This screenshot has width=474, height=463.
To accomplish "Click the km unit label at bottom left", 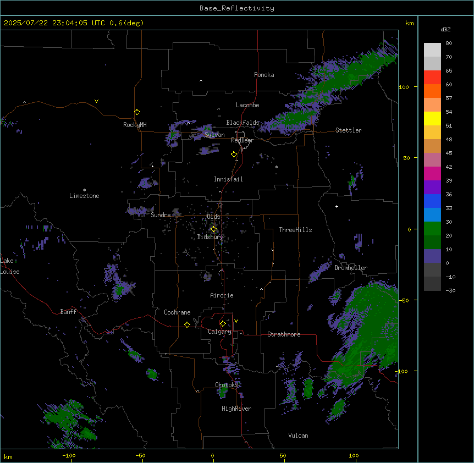I will [x=8, y=457].
